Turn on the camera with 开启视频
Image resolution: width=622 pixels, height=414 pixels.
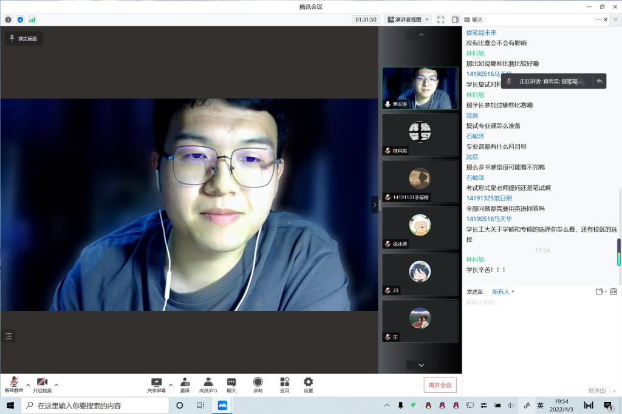click(x=42, y=384)
